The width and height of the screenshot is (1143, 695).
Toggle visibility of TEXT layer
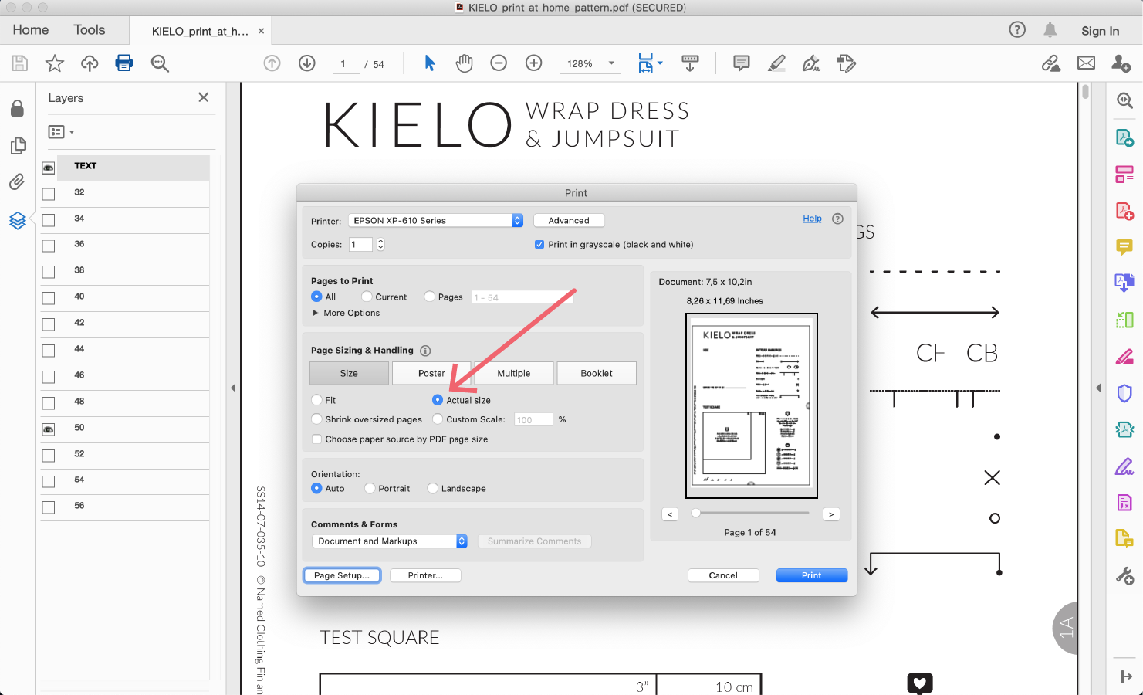49,168
